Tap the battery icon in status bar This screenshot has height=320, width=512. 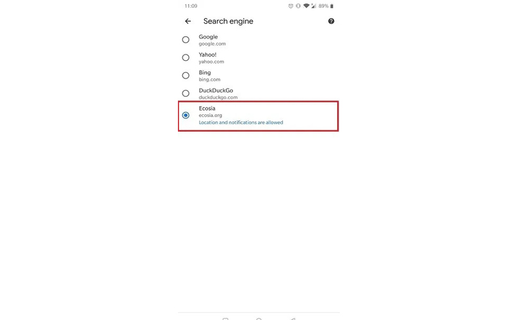332,6
